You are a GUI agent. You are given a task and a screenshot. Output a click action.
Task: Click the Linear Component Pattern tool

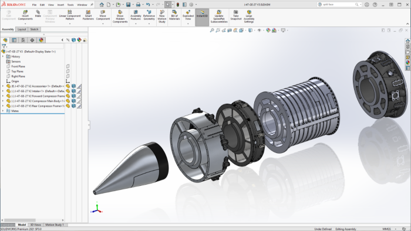coord(70,15)
